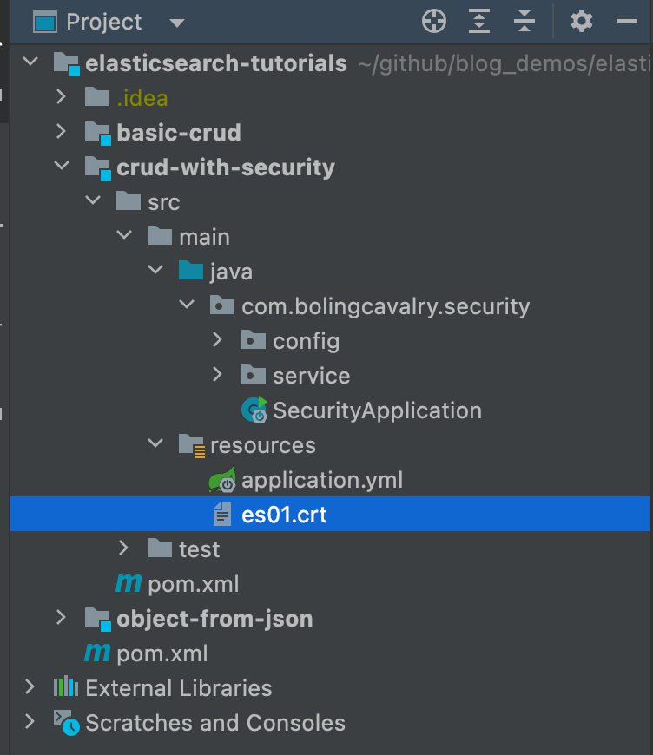
Task: Click the Select Opened File crosshair icon
Action: pos(433,21)
